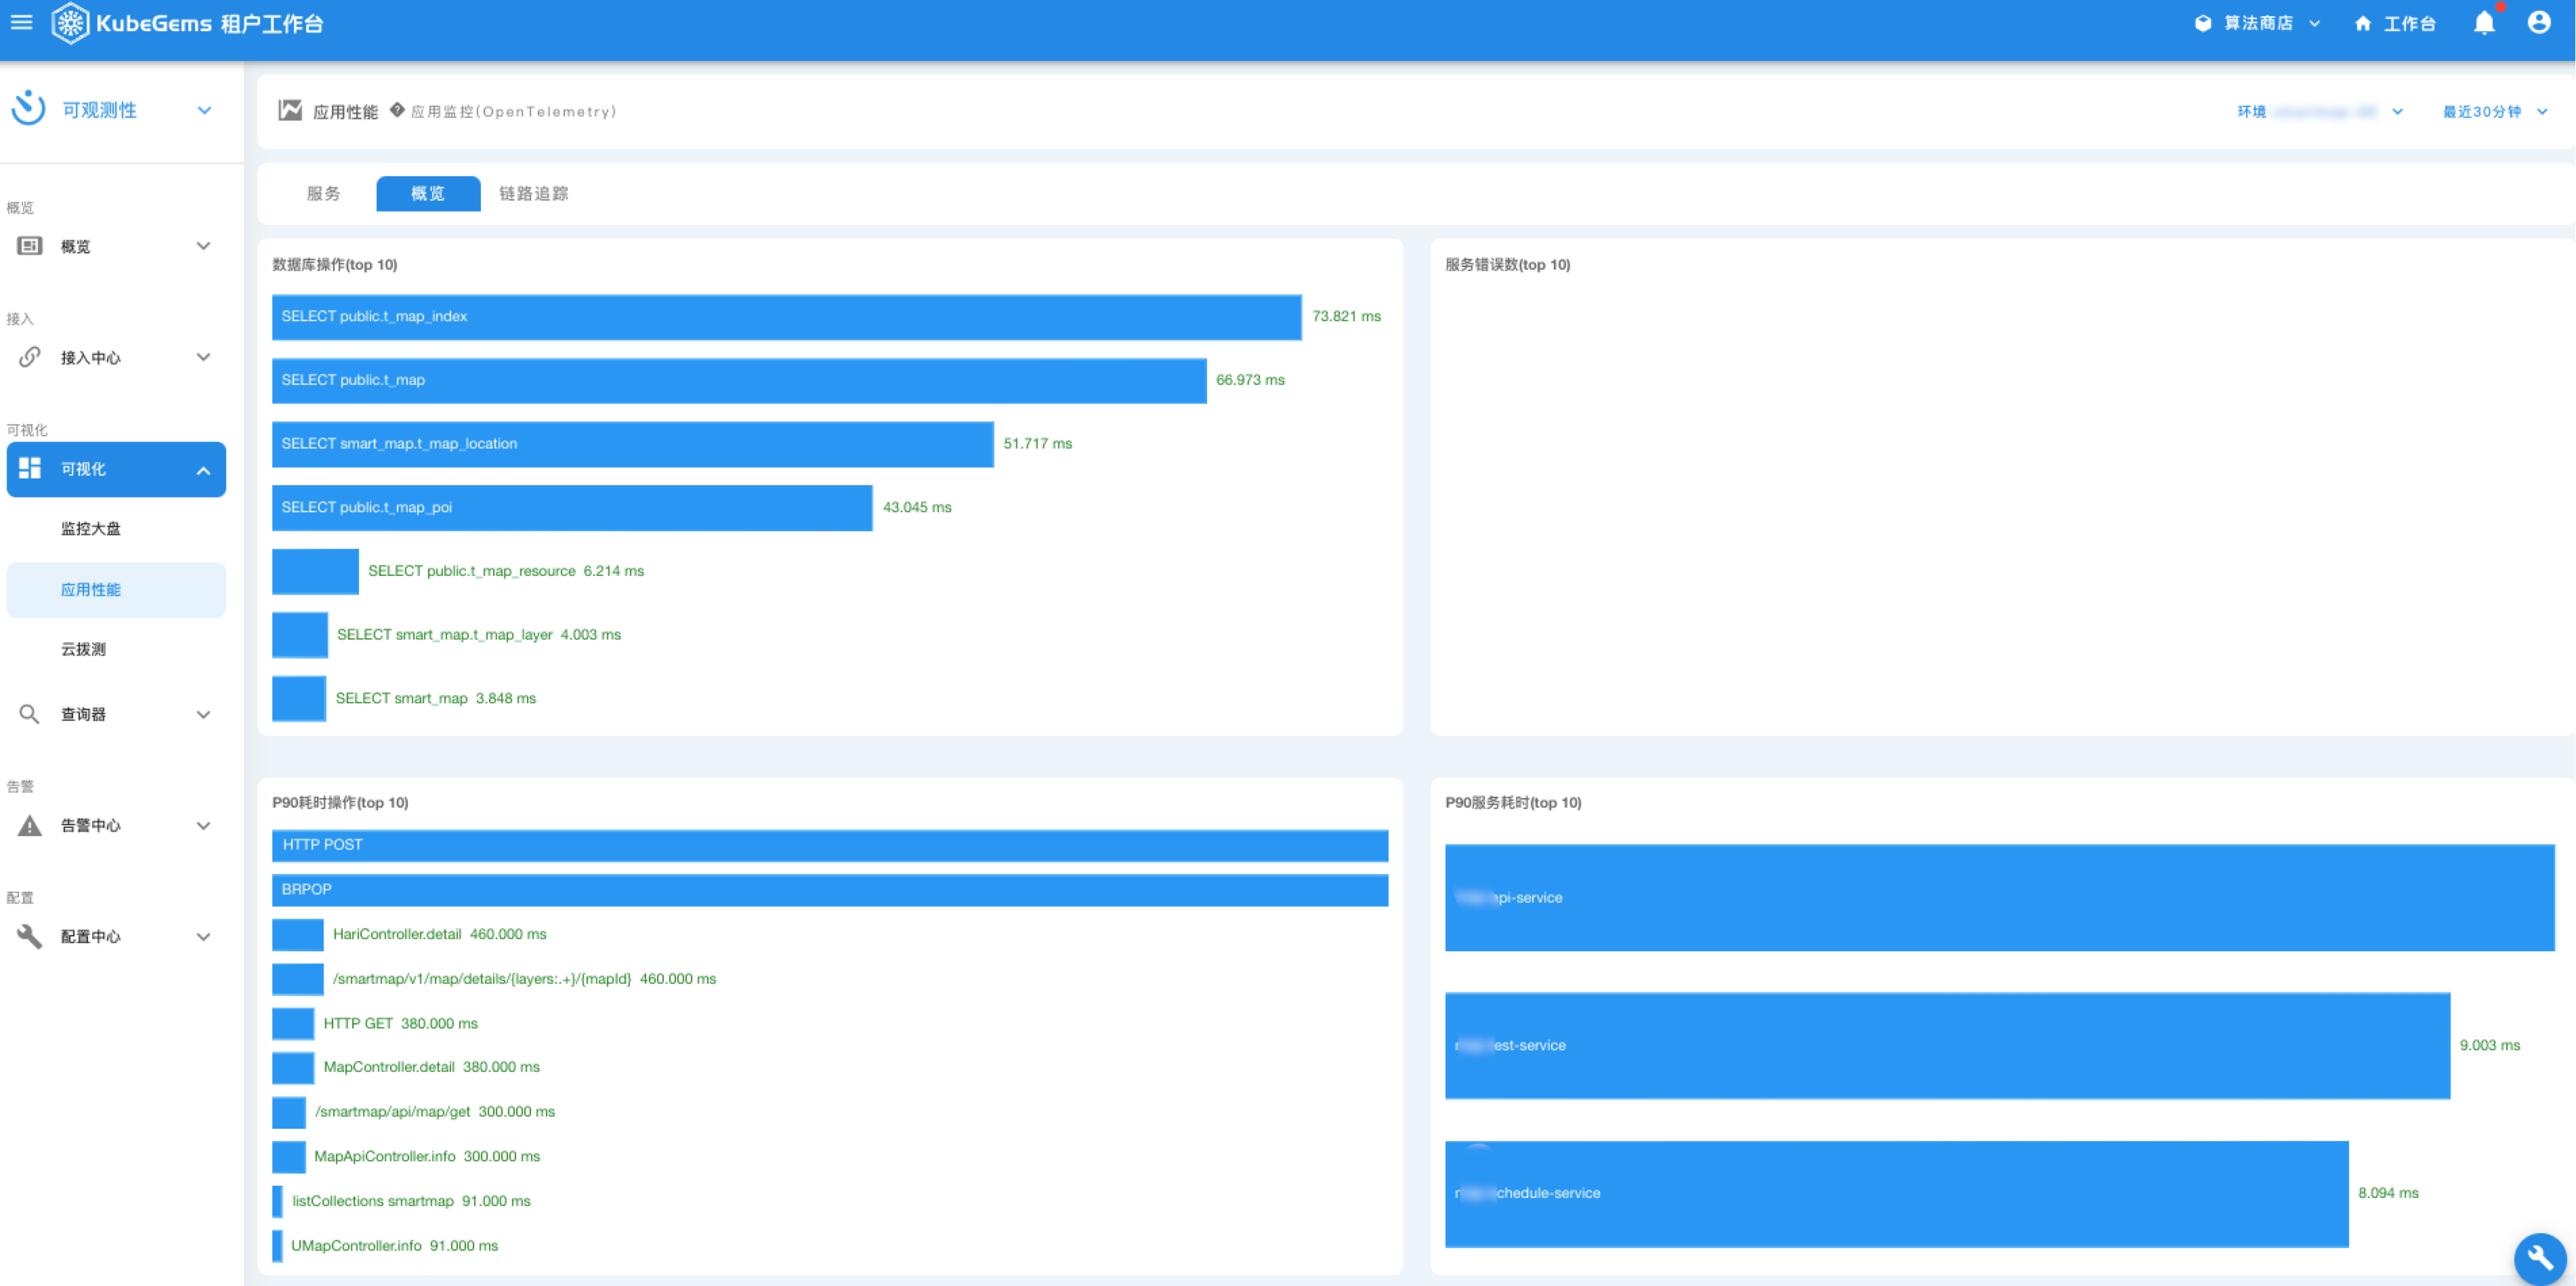
Task: Click the SELECT public.t_map_poi bar
Action: click(572, 507)
